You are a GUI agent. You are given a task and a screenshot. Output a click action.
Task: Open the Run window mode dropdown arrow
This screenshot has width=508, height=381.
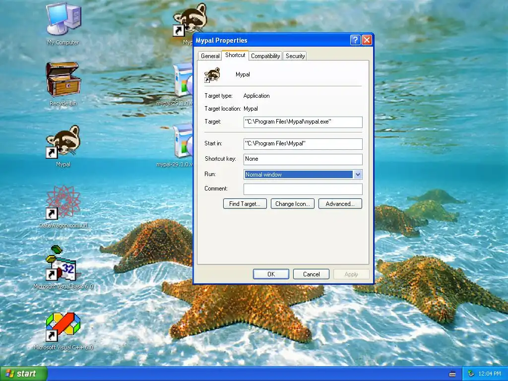pos(358,174)
